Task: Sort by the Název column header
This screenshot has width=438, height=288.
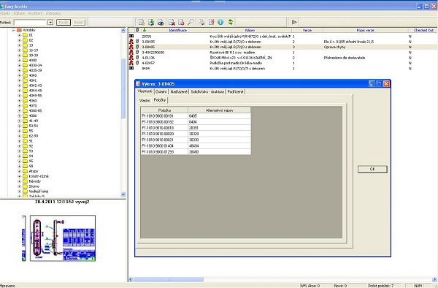Action: pos(250,30)
